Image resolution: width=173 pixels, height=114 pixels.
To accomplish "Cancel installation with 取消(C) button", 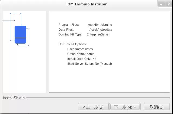I will coord(157,107).
